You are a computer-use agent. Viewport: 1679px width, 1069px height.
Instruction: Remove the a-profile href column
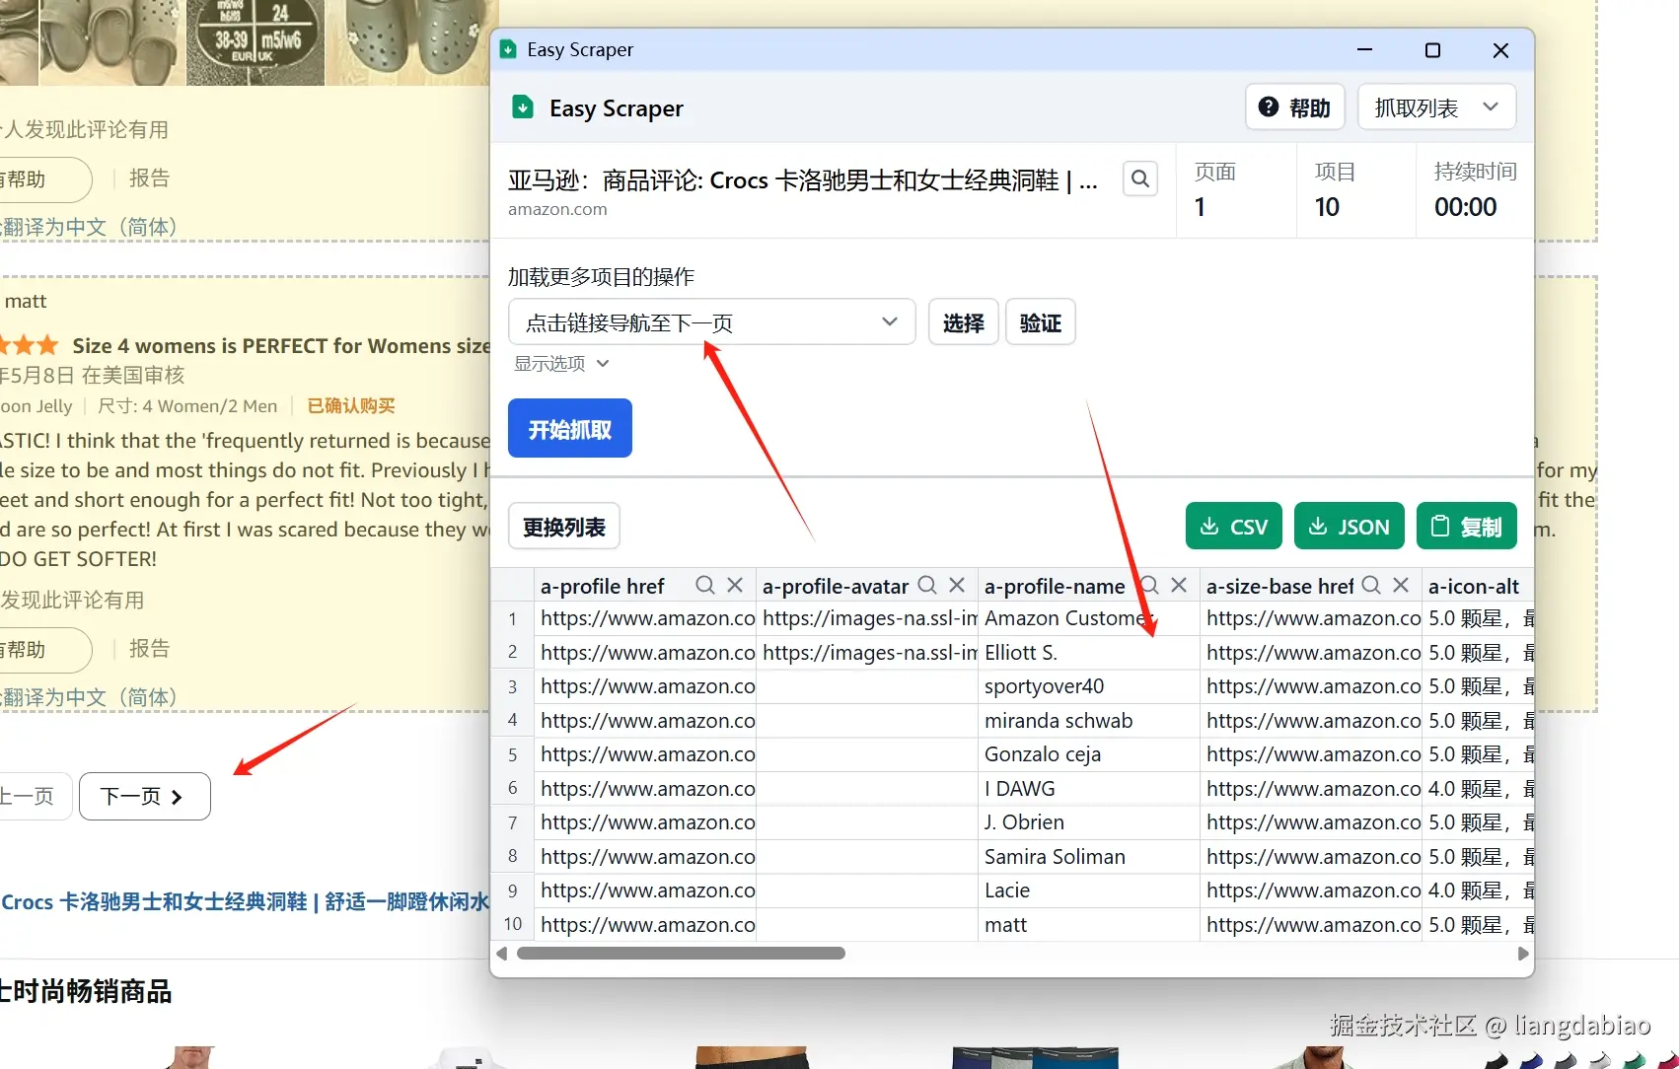click(x=734, y=585)
